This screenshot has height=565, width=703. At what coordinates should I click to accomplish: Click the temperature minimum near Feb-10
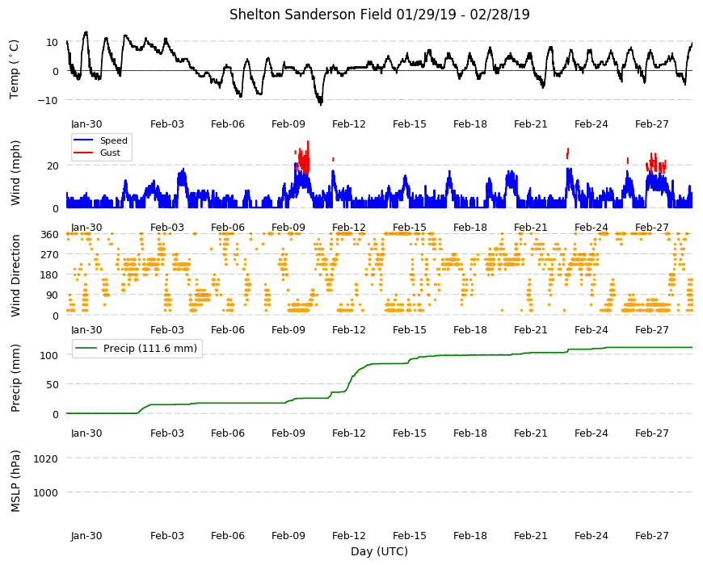point(320,103)
